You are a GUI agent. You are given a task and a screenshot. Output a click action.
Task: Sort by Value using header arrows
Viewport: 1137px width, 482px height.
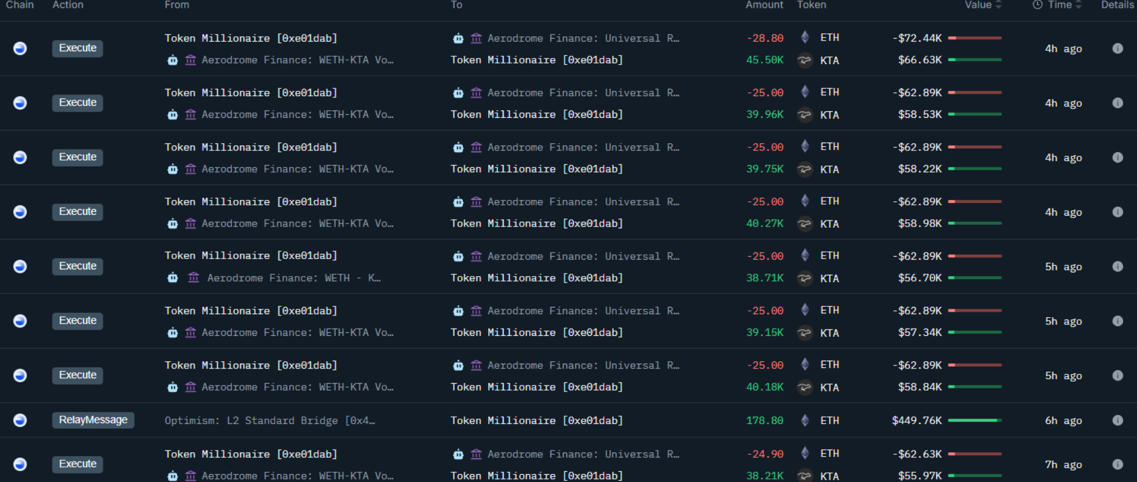tap(999, 5)
